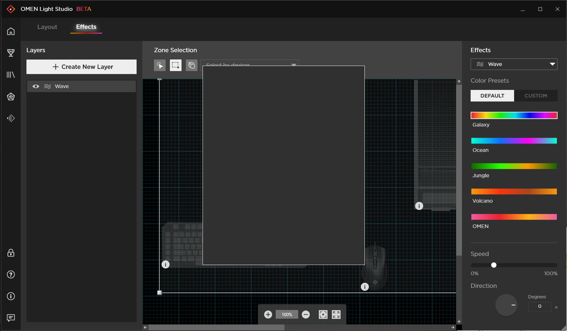
Task: Open the zoom percentage selector
Action: click(287, 314)
